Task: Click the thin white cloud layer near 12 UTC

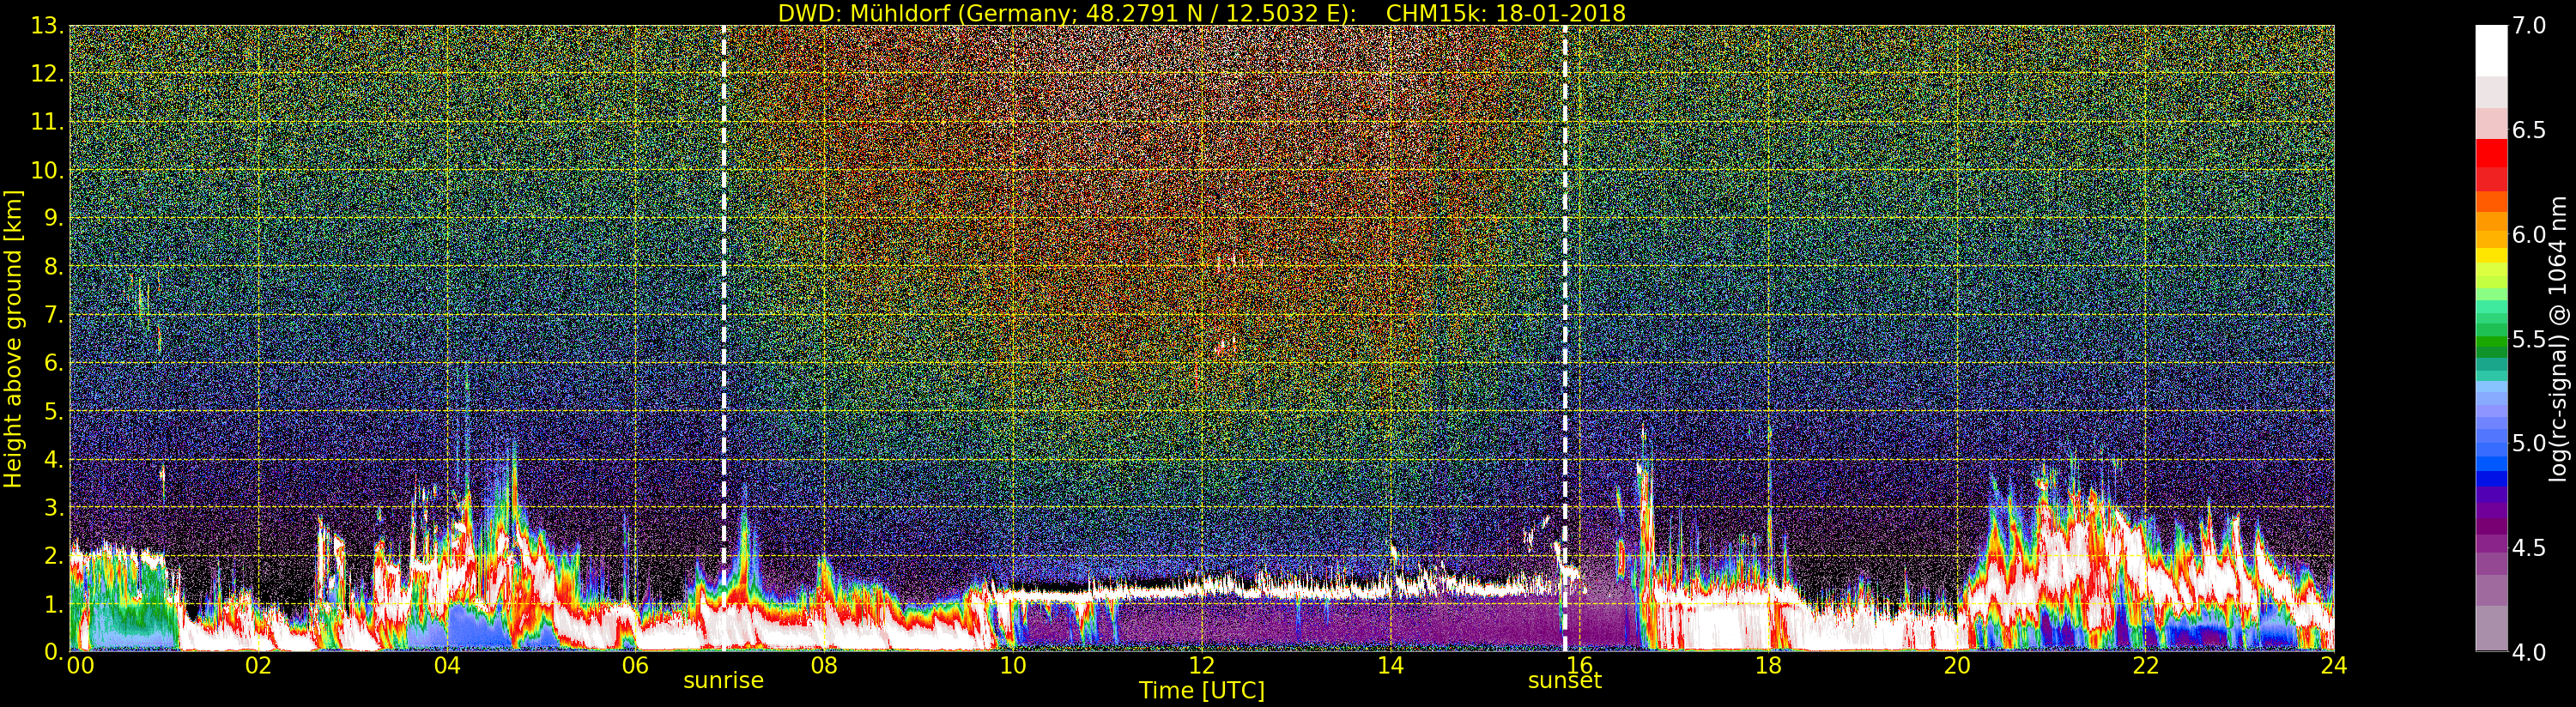Action: (1200, 588)
